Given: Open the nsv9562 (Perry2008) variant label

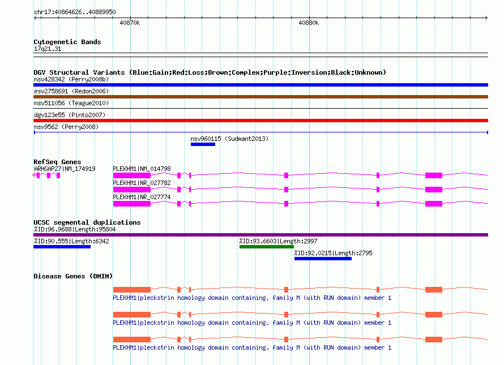Looking at the screenshot, I should coord(66,127).
